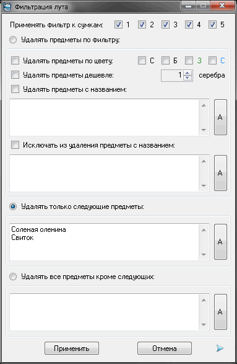Enable 'Удалять предметы дешевле' option
This screenshot has height=364, width=237.
click(15, 75)
